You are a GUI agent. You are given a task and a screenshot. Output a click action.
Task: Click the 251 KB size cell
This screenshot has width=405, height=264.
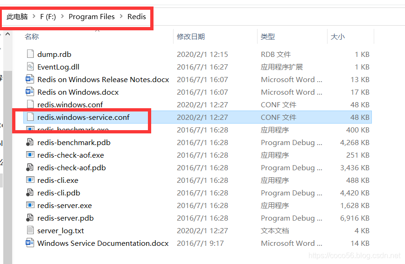358,155
